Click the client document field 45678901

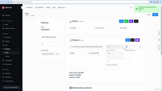tap(80, 28)
